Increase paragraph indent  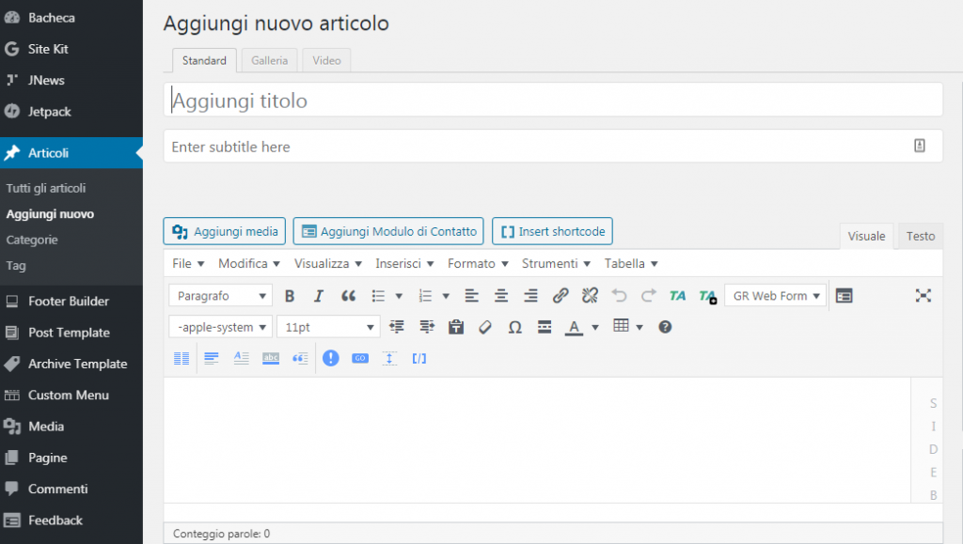[427, 327]
